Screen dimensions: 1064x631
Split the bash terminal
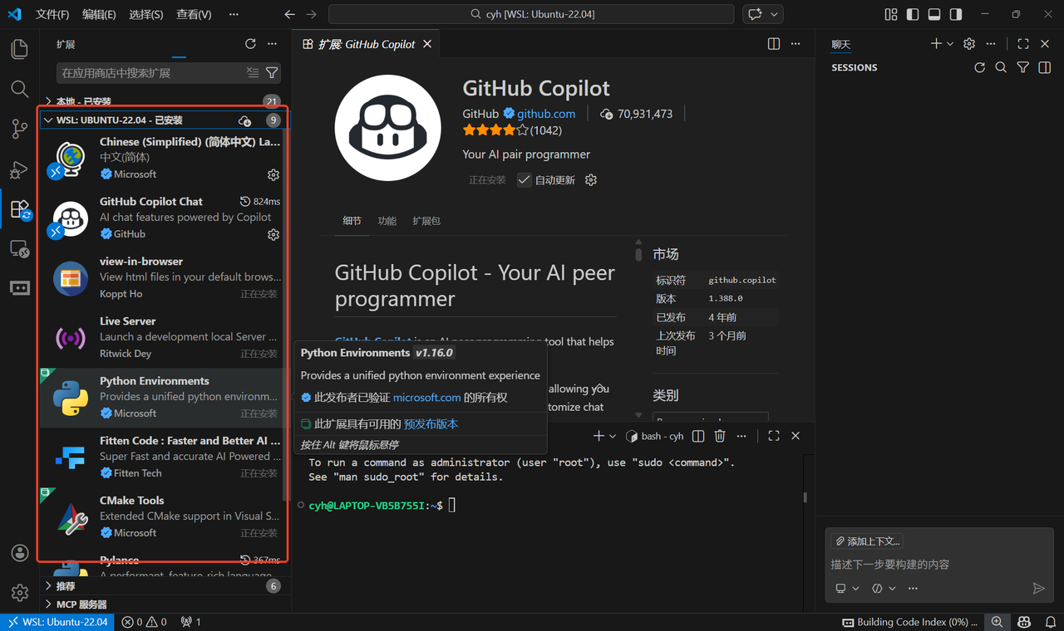[x=698, y=436]
